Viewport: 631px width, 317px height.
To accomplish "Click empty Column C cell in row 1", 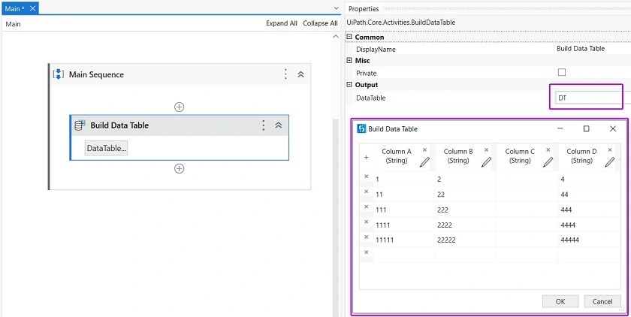I will click(527, 179).
